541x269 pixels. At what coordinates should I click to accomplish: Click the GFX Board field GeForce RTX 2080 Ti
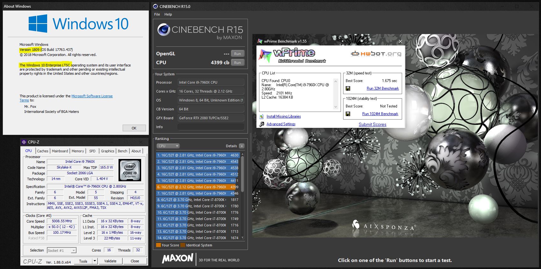point(211,118)
